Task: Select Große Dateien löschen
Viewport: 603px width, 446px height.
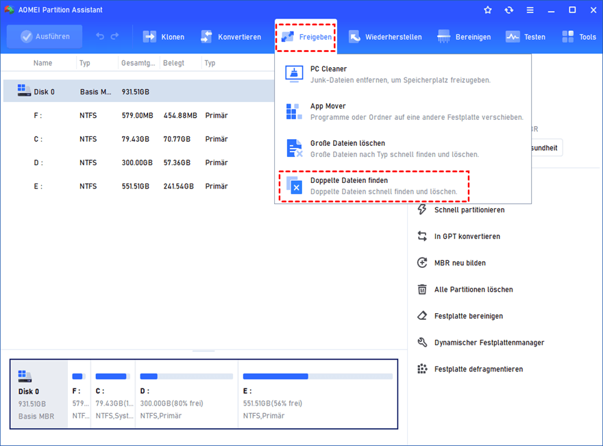Action: tap(403, 149)
